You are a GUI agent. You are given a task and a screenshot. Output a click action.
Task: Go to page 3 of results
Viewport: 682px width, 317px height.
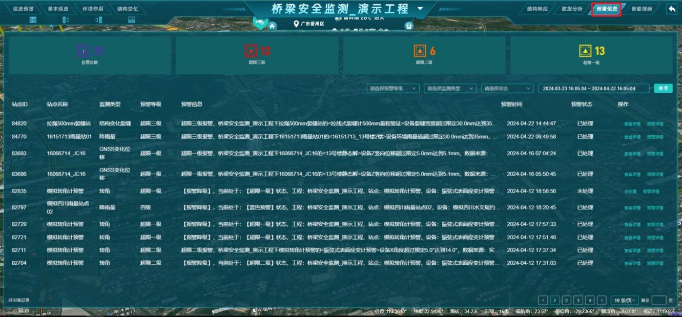click(578, 301)
